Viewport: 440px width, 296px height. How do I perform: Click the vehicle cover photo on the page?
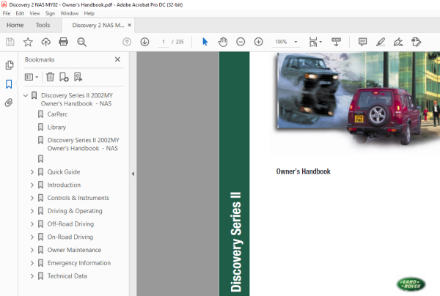tap(358, 98)
